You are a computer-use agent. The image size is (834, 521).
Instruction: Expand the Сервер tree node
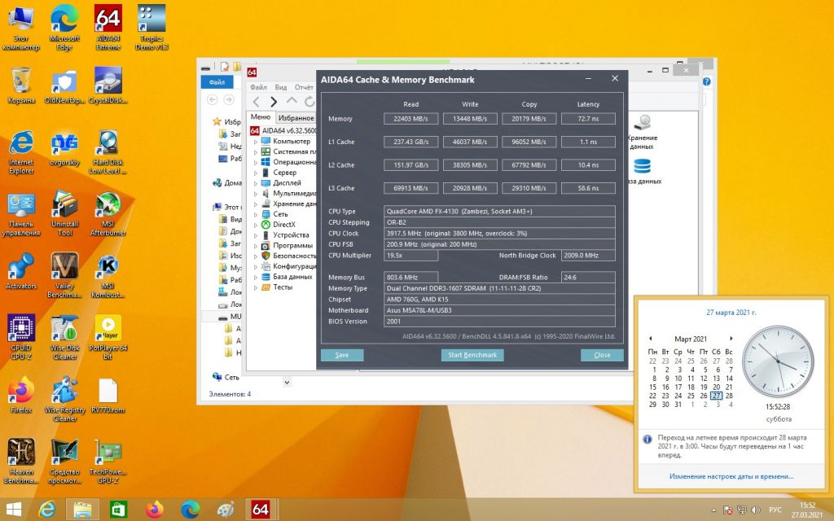tap(255, 173)
